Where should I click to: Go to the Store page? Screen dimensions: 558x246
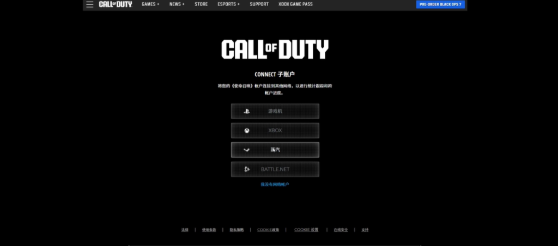[201, 4]
